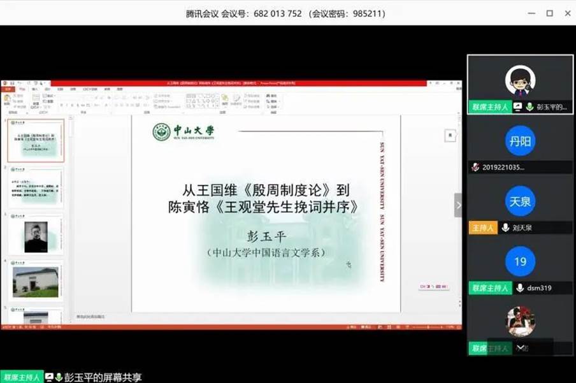This screenshot has width=576, height=383.
Task: Toggle mute for participant 2019221035
Action: point(475,167)
